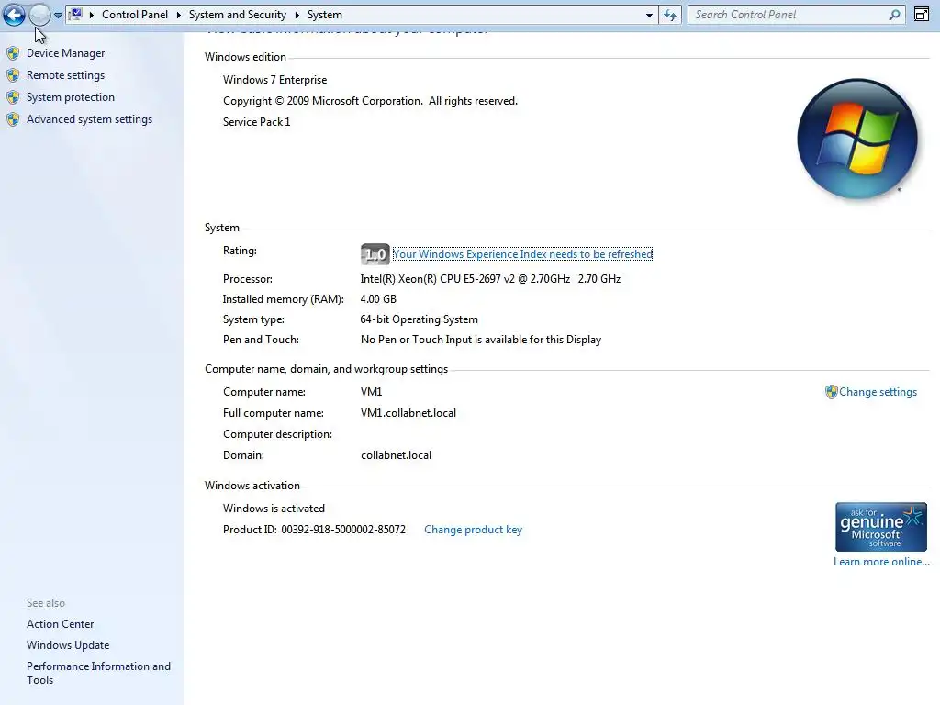Click the shield icon beside System protection

click(13, 97)
